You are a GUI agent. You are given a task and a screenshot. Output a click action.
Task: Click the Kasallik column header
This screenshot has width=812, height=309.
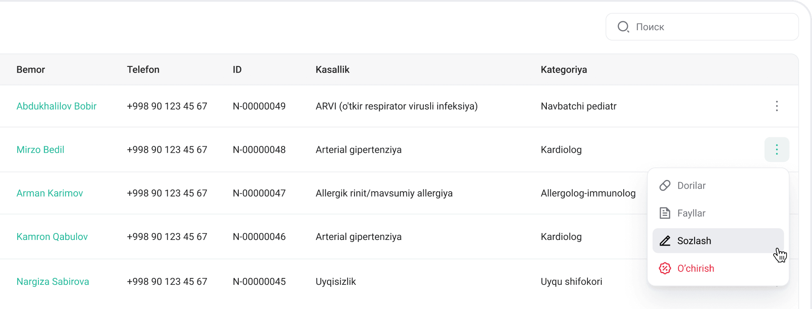pyautogui.click(x=332, y=69)
